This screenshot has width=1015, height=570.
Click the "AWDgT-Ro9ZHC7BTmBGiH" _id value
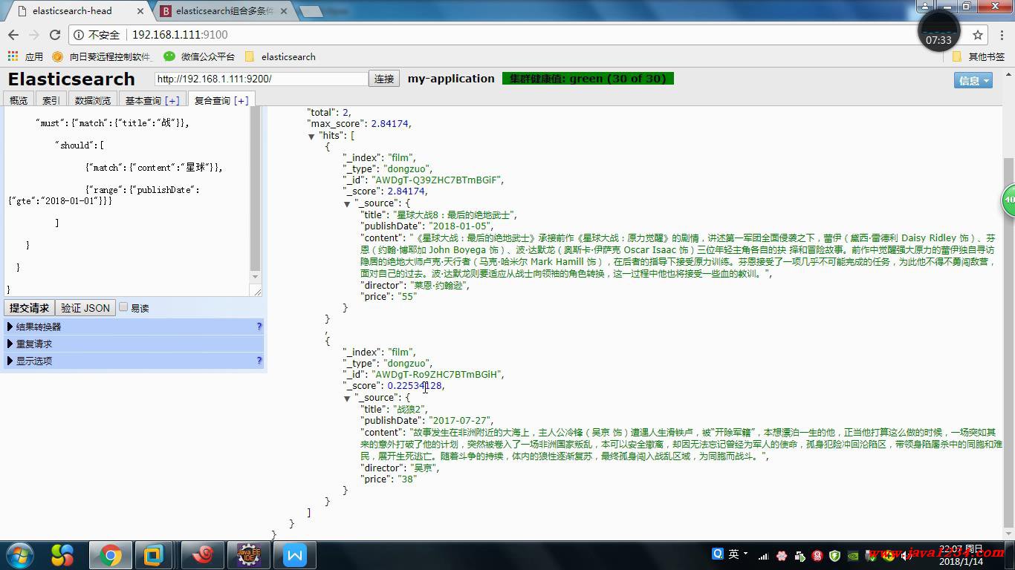point(437,375)
